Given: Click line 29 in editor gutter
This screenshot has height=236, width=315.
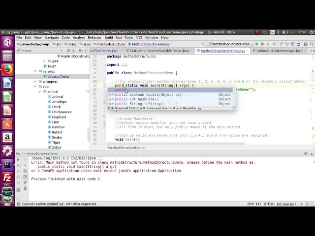Looking at the screenshot, I should point(95,85).
